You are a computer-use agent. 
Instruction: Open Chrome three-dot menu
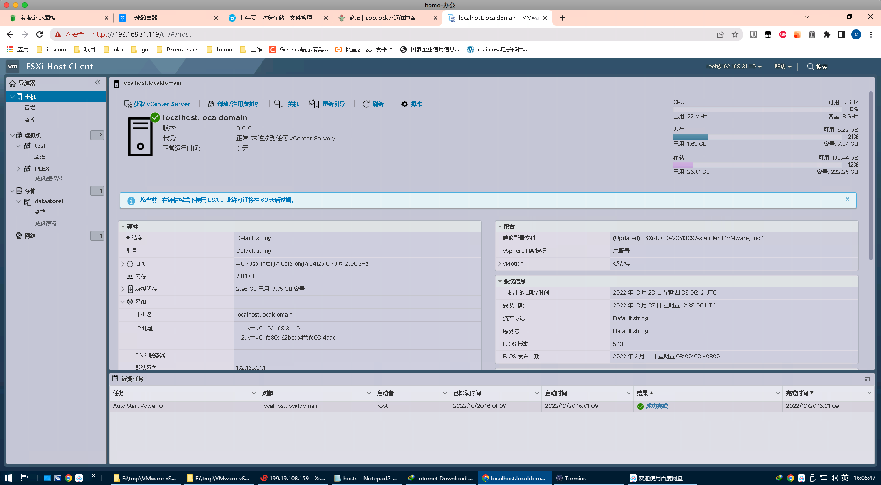point(871,34)
